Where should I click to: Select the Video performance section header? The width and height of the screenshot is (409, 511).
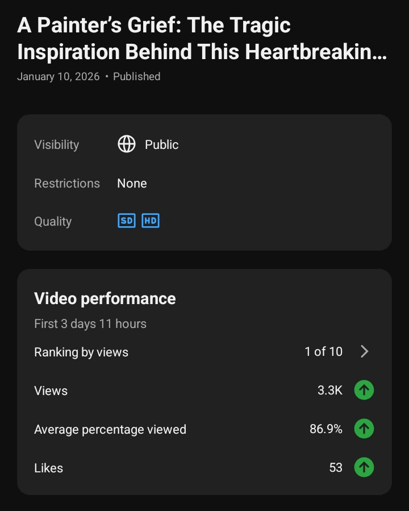tap(105, 298)
